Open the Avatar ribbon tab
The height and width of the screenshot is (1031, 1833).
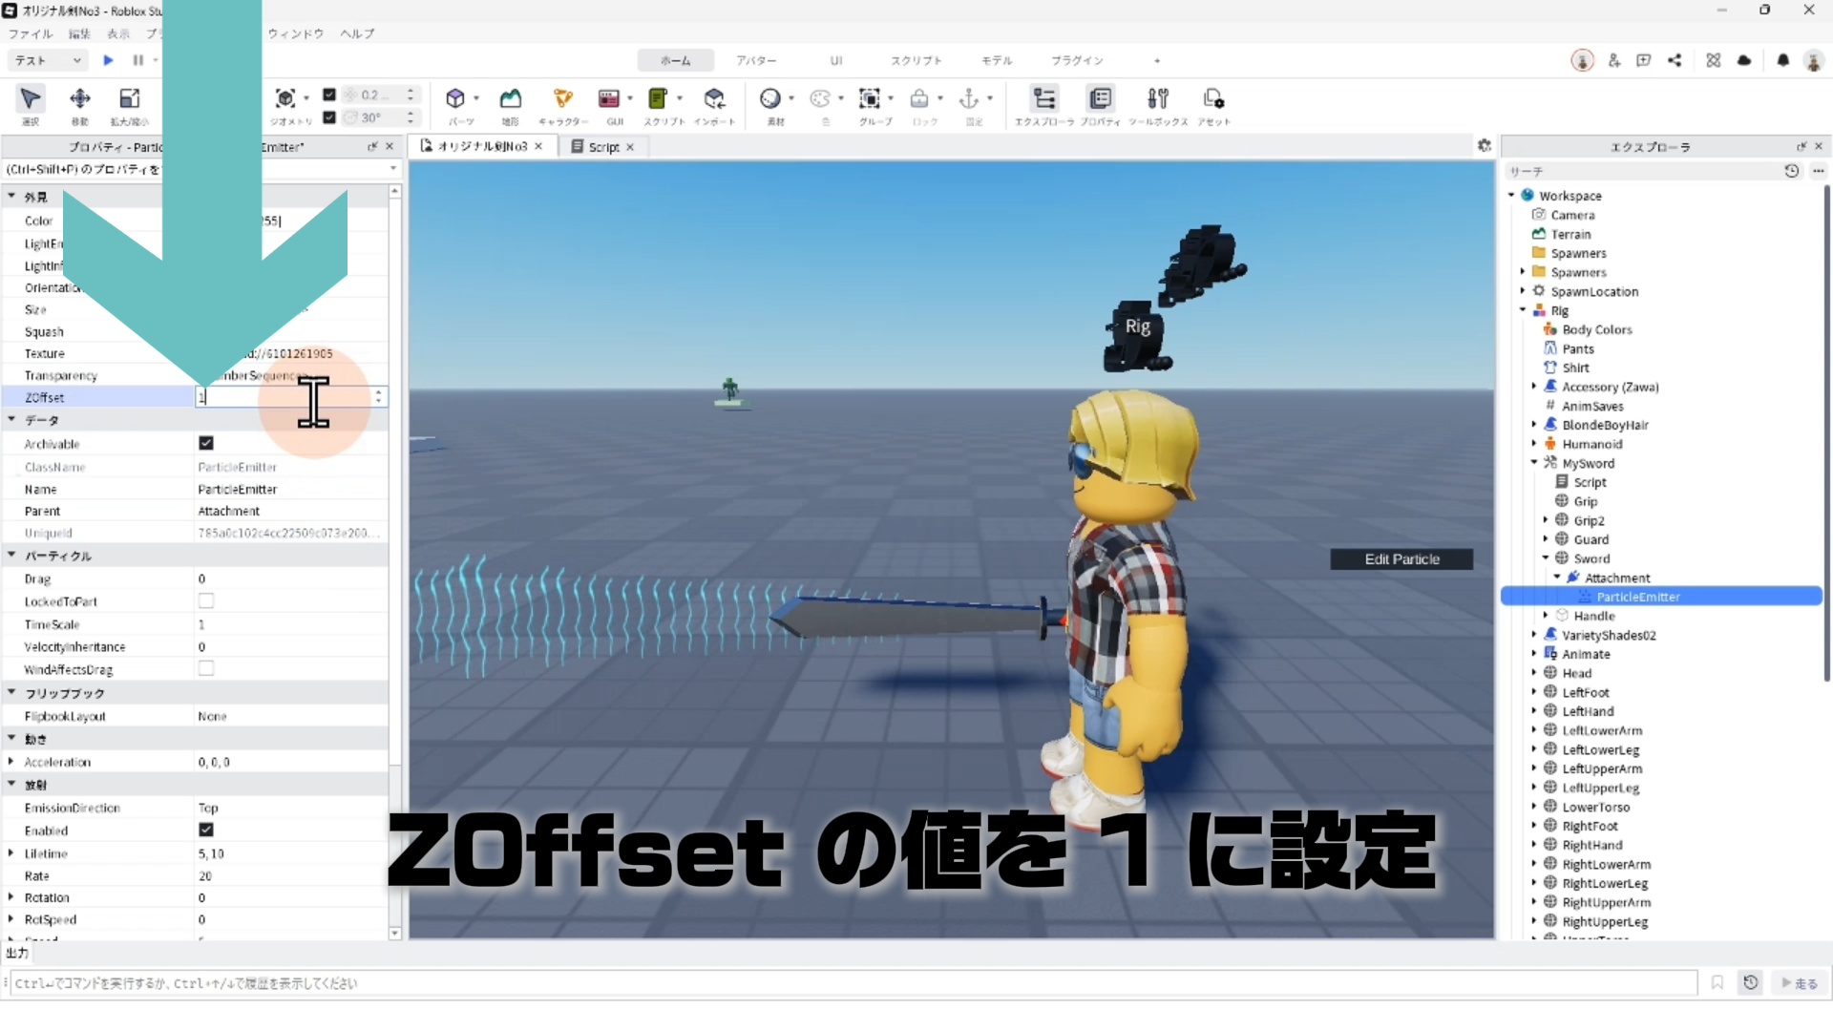755,60
